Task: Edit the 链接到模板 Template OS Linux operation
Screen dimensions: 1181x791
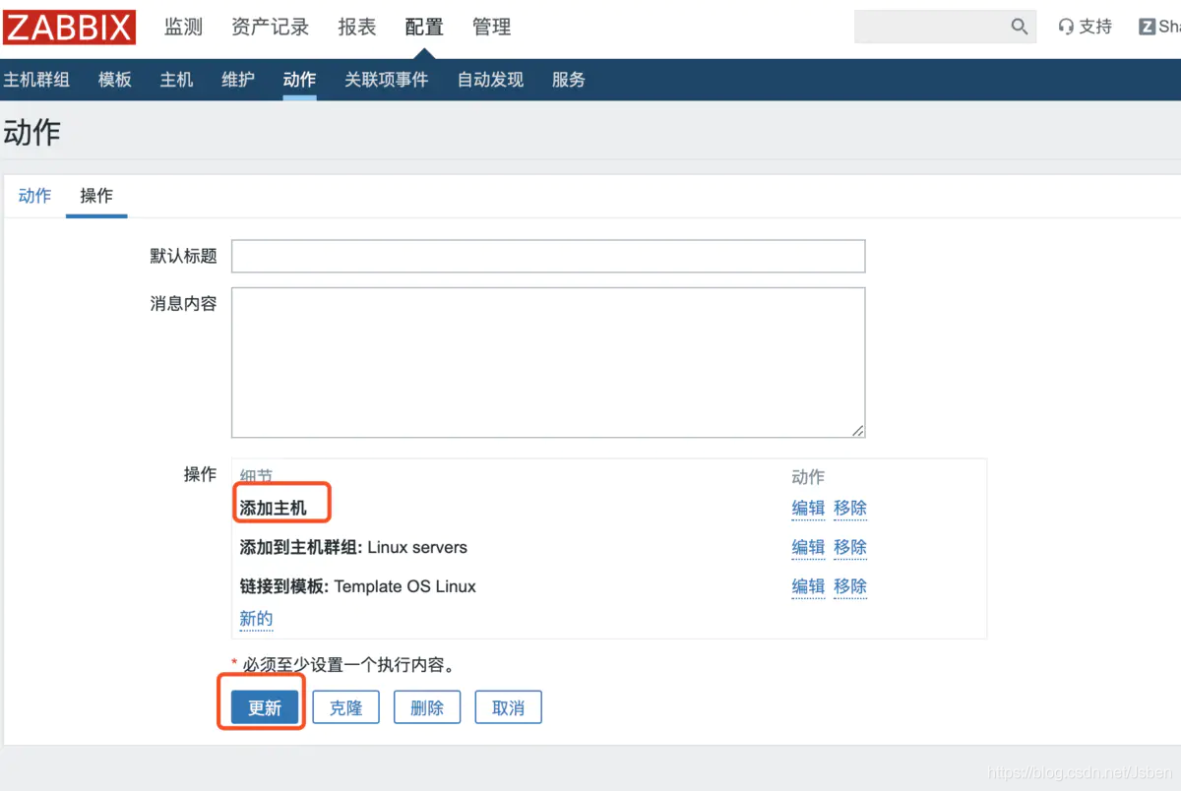Action: [808, 586]
